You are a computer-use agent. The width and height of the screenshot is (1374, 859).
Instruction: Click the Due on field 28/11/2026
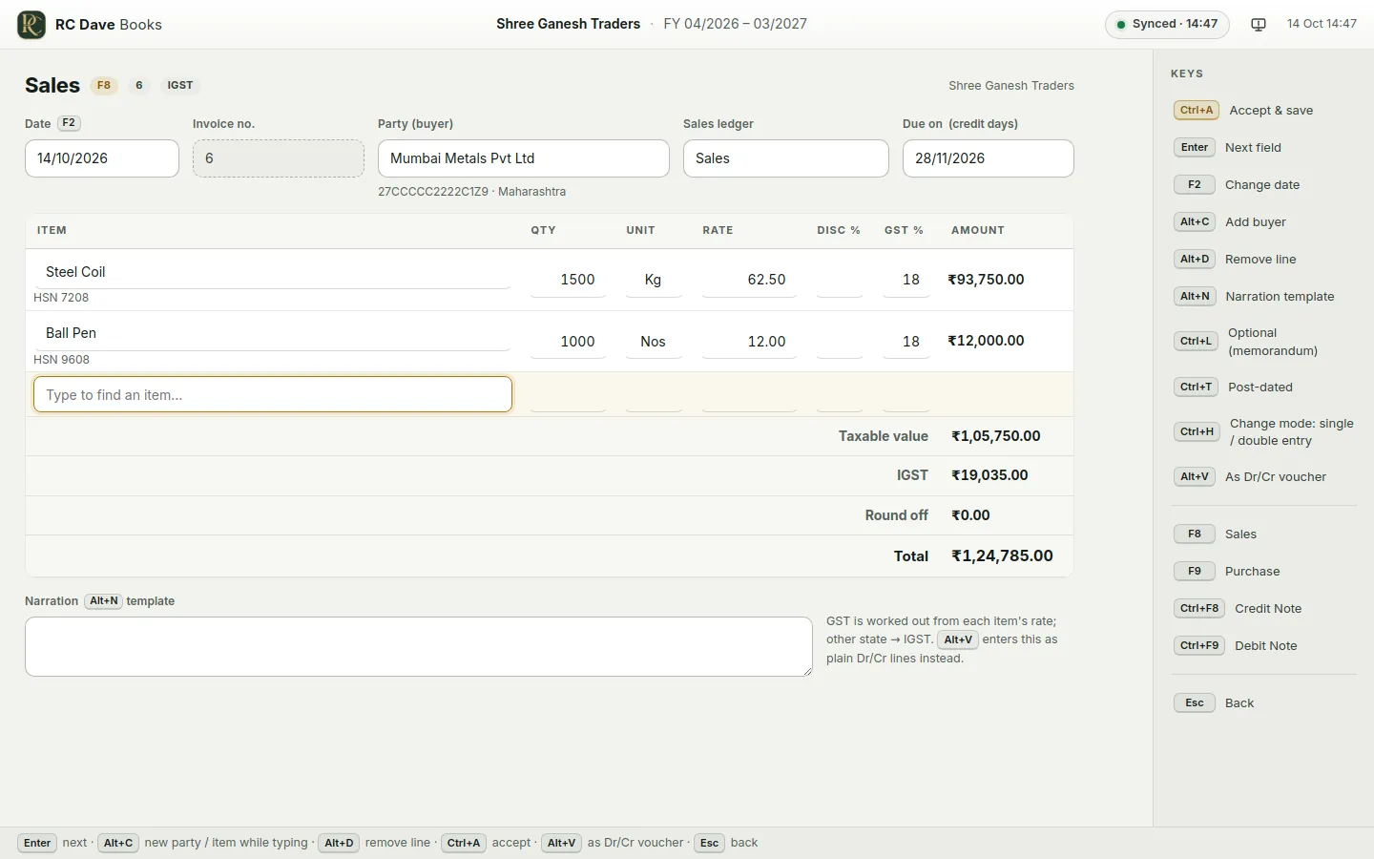point(989,158)
